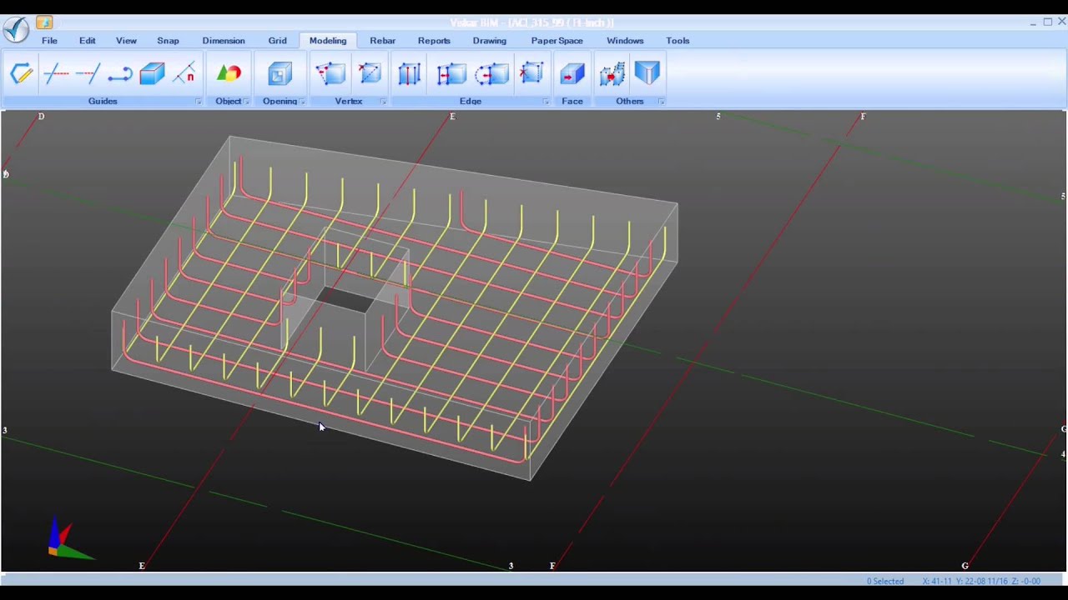Open the Reports tab
Screen dimensions: 1068x600
pyautogui.click(x=434, y=41)
